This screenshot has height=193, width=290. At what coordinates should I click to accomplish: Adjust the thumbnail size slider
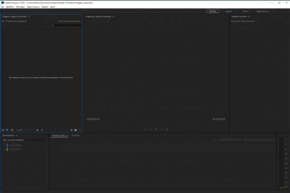point(27,130)
